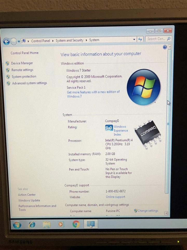Screen dimensions: 187x250
Task: Open the address bar history dropdown
Action: 134,39
